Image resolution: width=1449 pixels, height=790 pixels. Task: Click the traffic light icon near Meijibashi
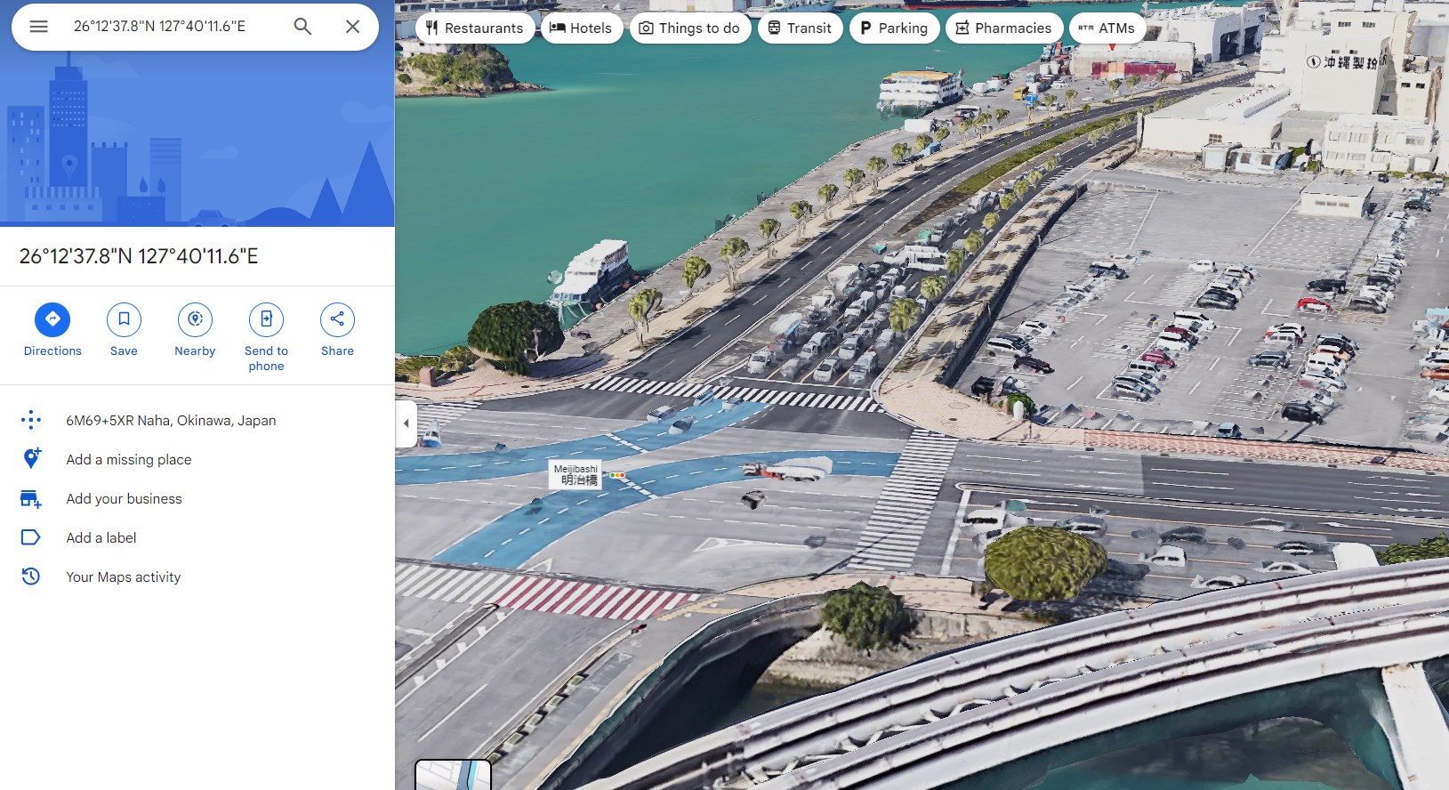[617, 475]
